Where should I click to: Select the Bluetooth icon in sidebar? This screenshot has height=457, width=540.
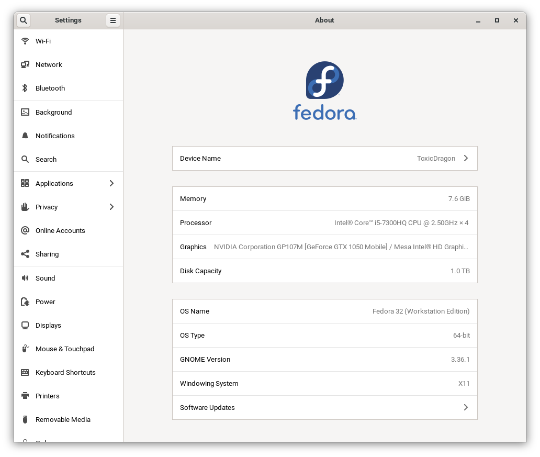pyautogui.click(x=25, y=88)
